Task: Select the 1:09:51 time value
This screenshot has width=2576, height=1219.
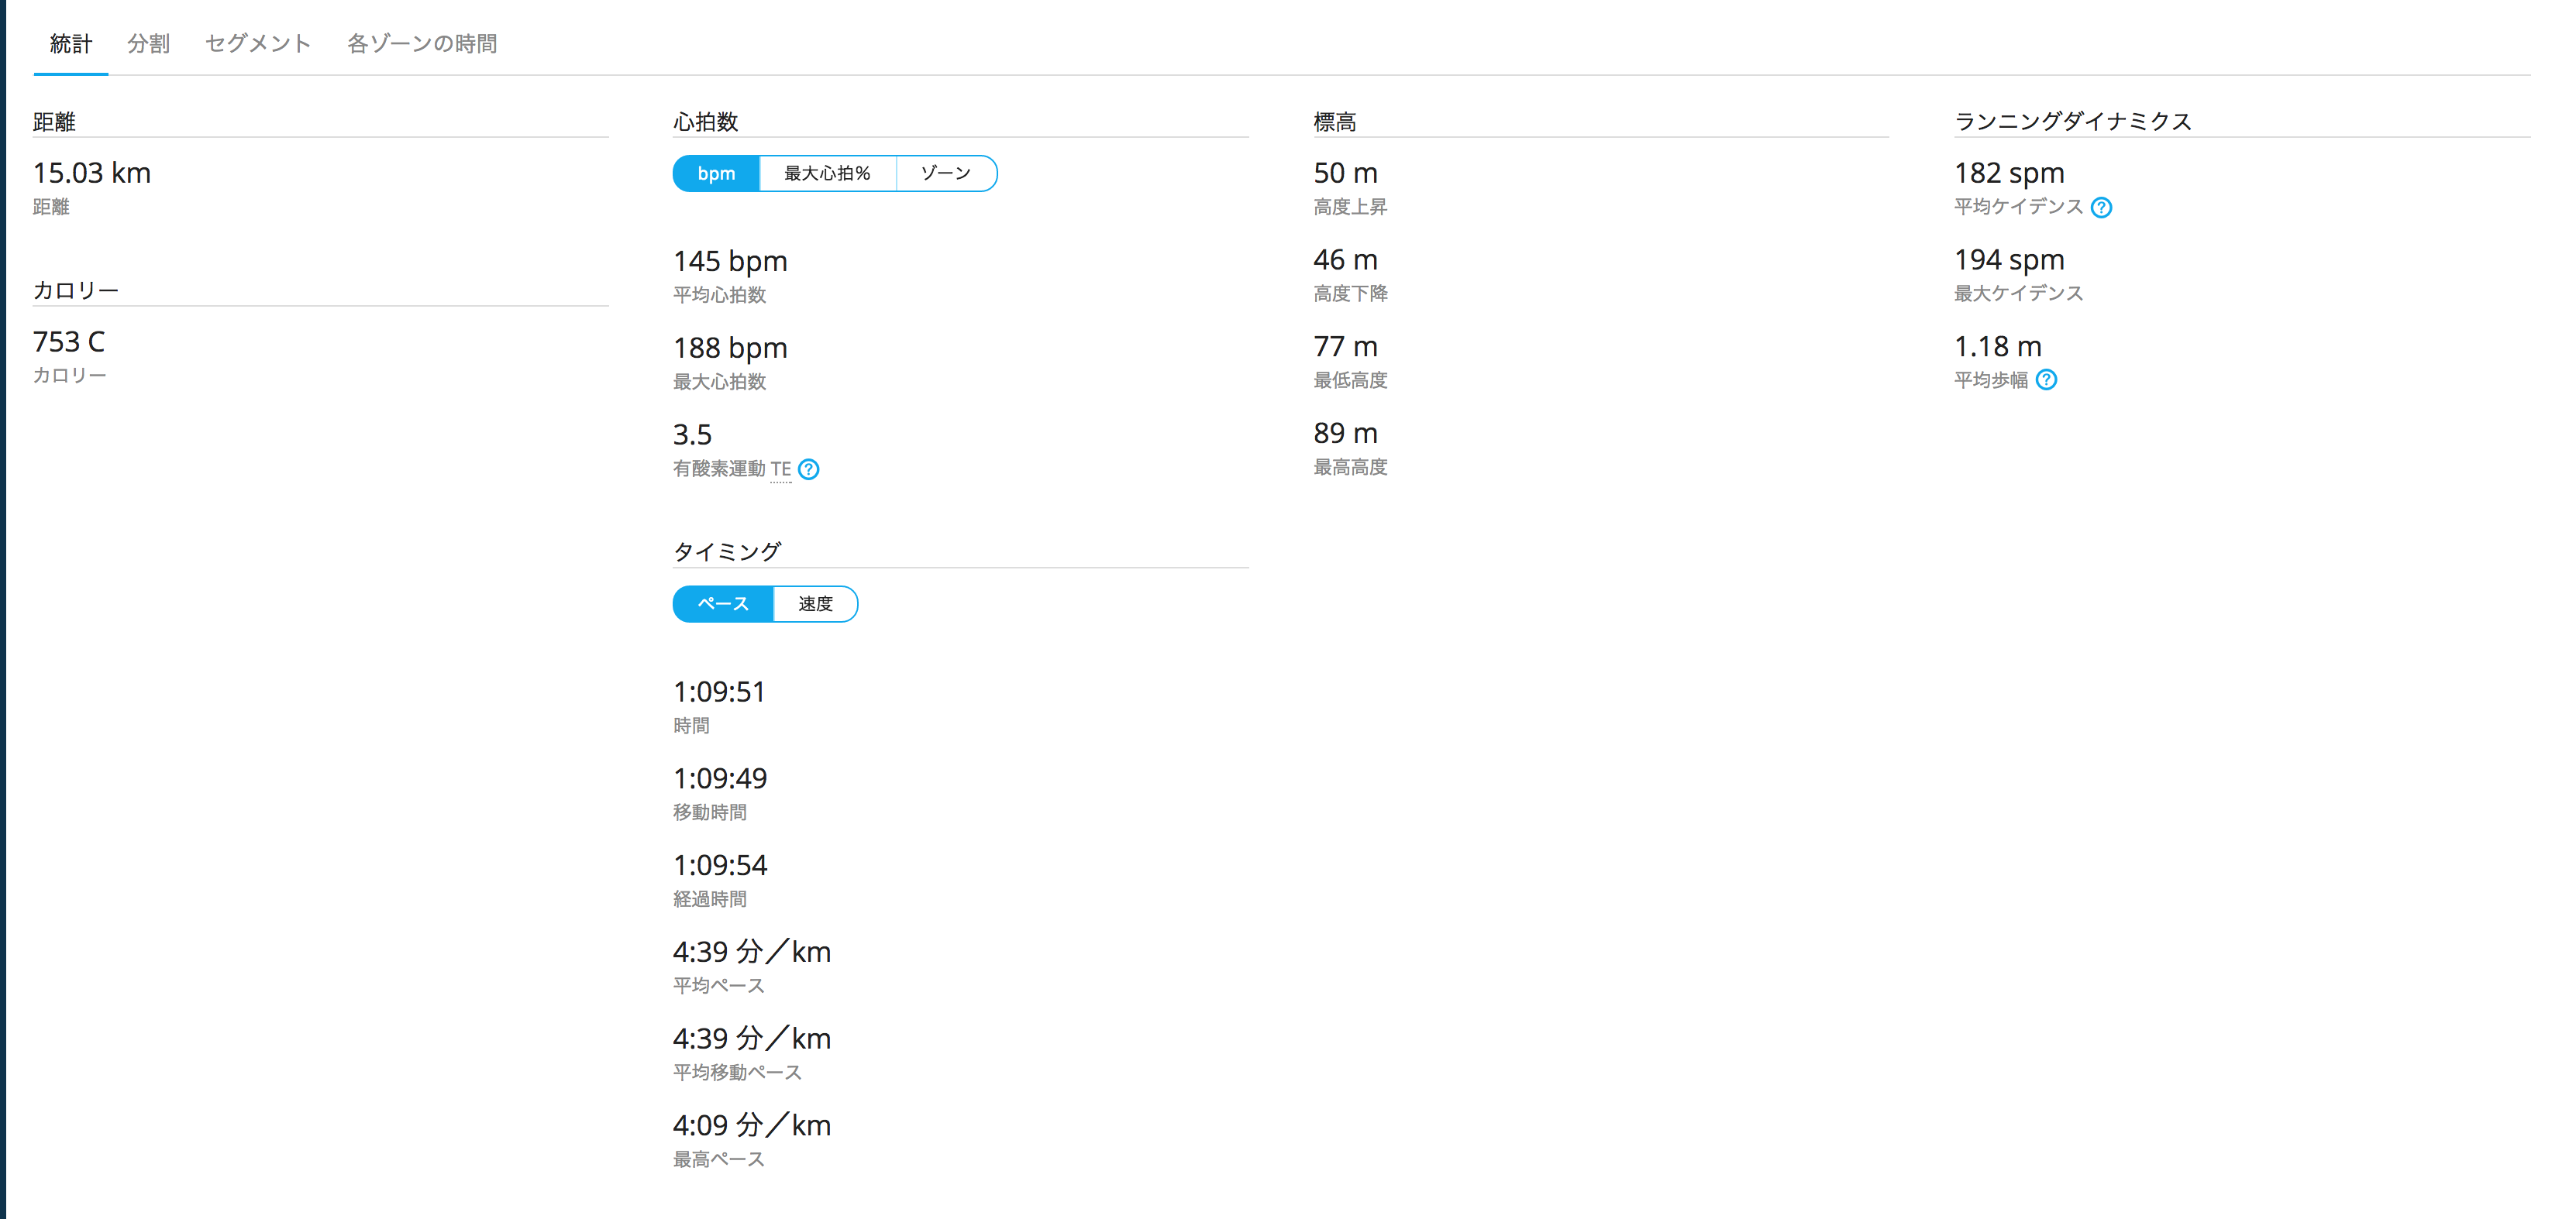Action: (719, 692)
